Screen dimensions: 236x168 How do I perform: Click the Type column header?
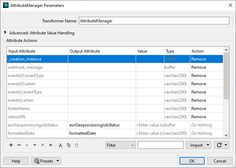(177, 51)
